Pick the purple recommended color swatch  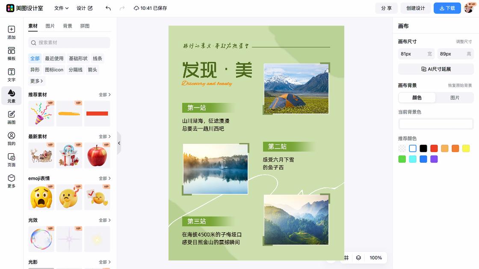click(x=434, y=159)
